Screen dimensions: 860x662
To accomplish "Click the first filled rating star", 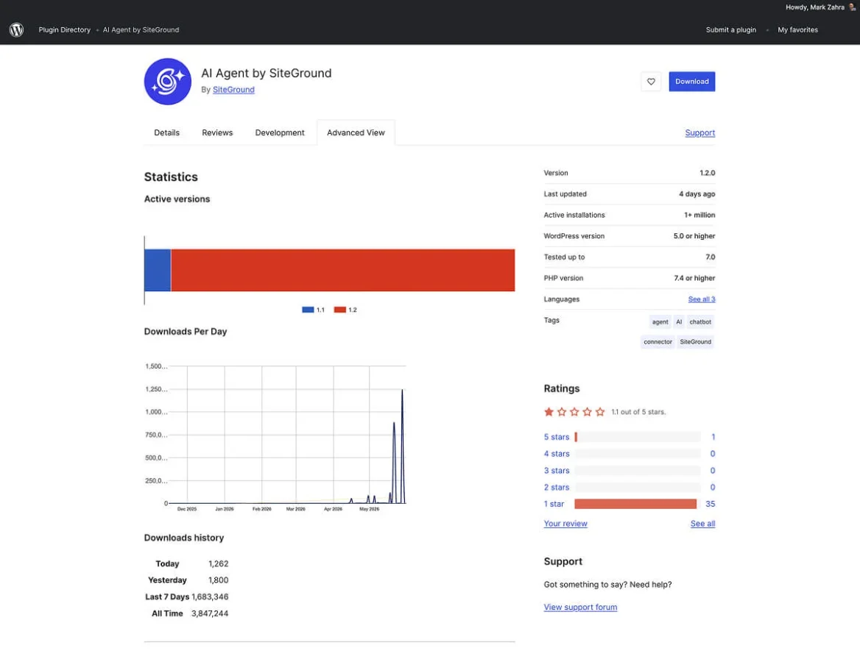I will point(549,412).
